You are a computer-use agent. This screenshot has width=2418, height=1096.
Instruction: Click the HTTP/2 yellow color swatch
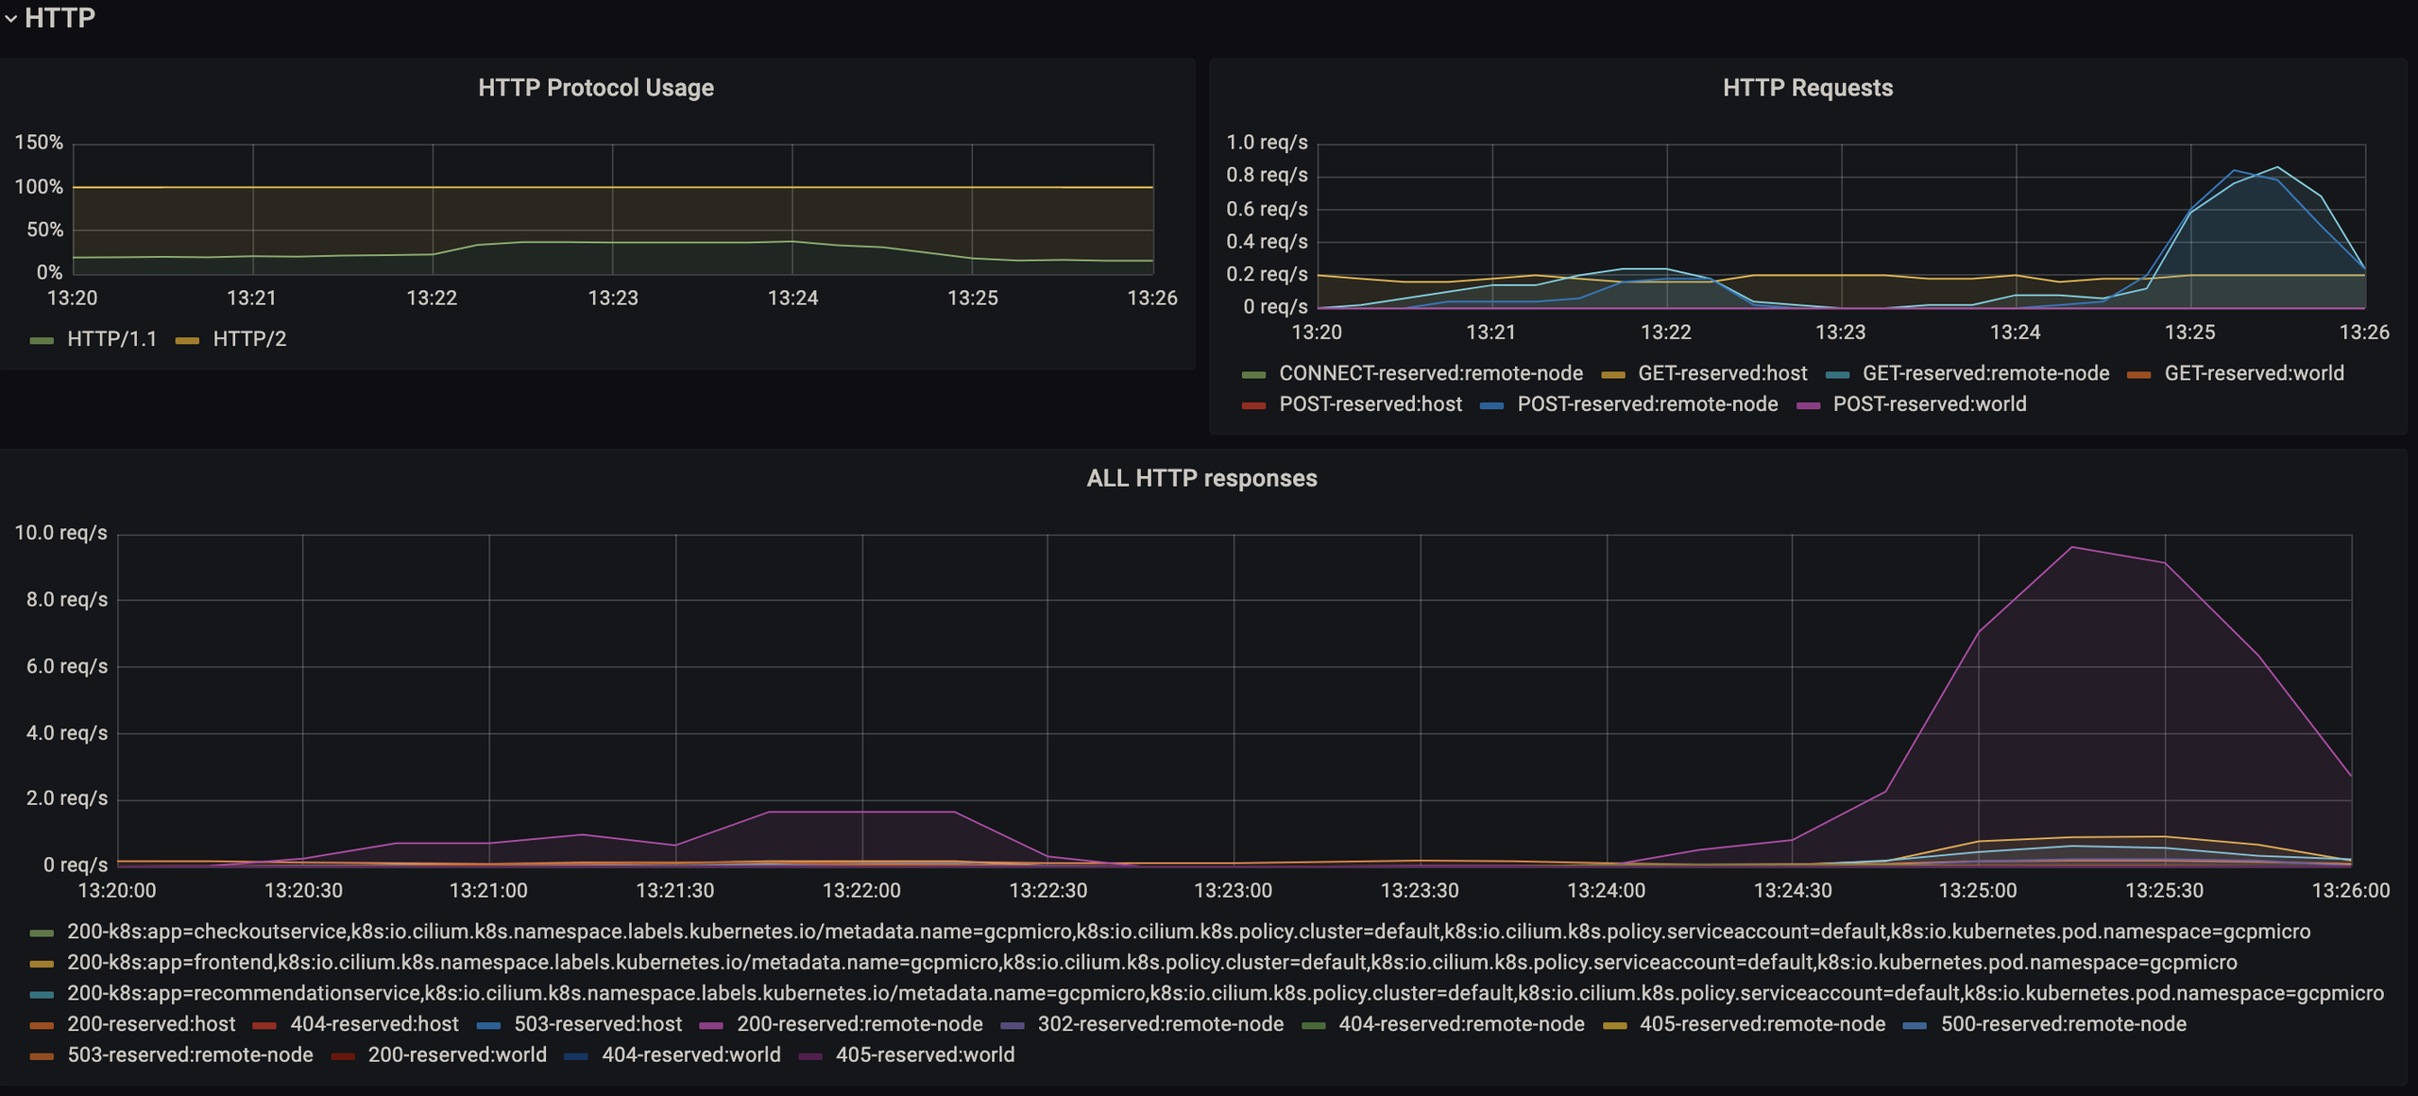point(187,340)
